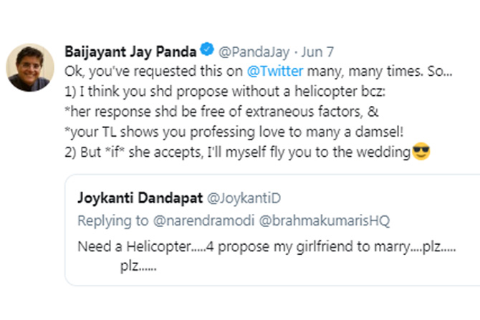480x320 pixels.
Task: Click the word "wedding" beside the emoji
Action: point(387,152)
